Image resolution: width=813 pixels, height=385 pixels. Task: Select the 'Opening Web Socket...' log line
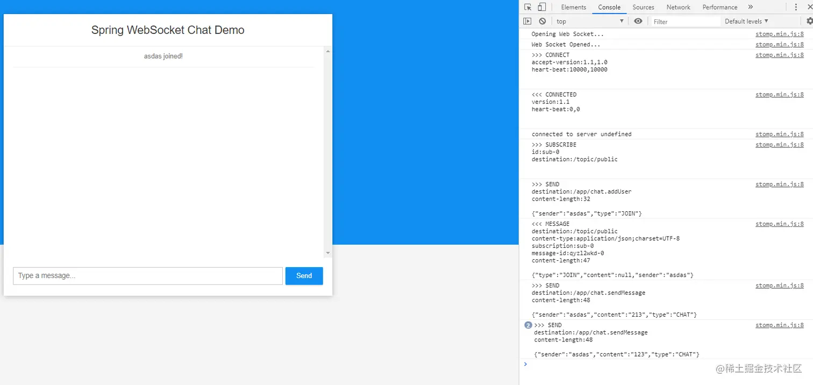click(568, 34)
